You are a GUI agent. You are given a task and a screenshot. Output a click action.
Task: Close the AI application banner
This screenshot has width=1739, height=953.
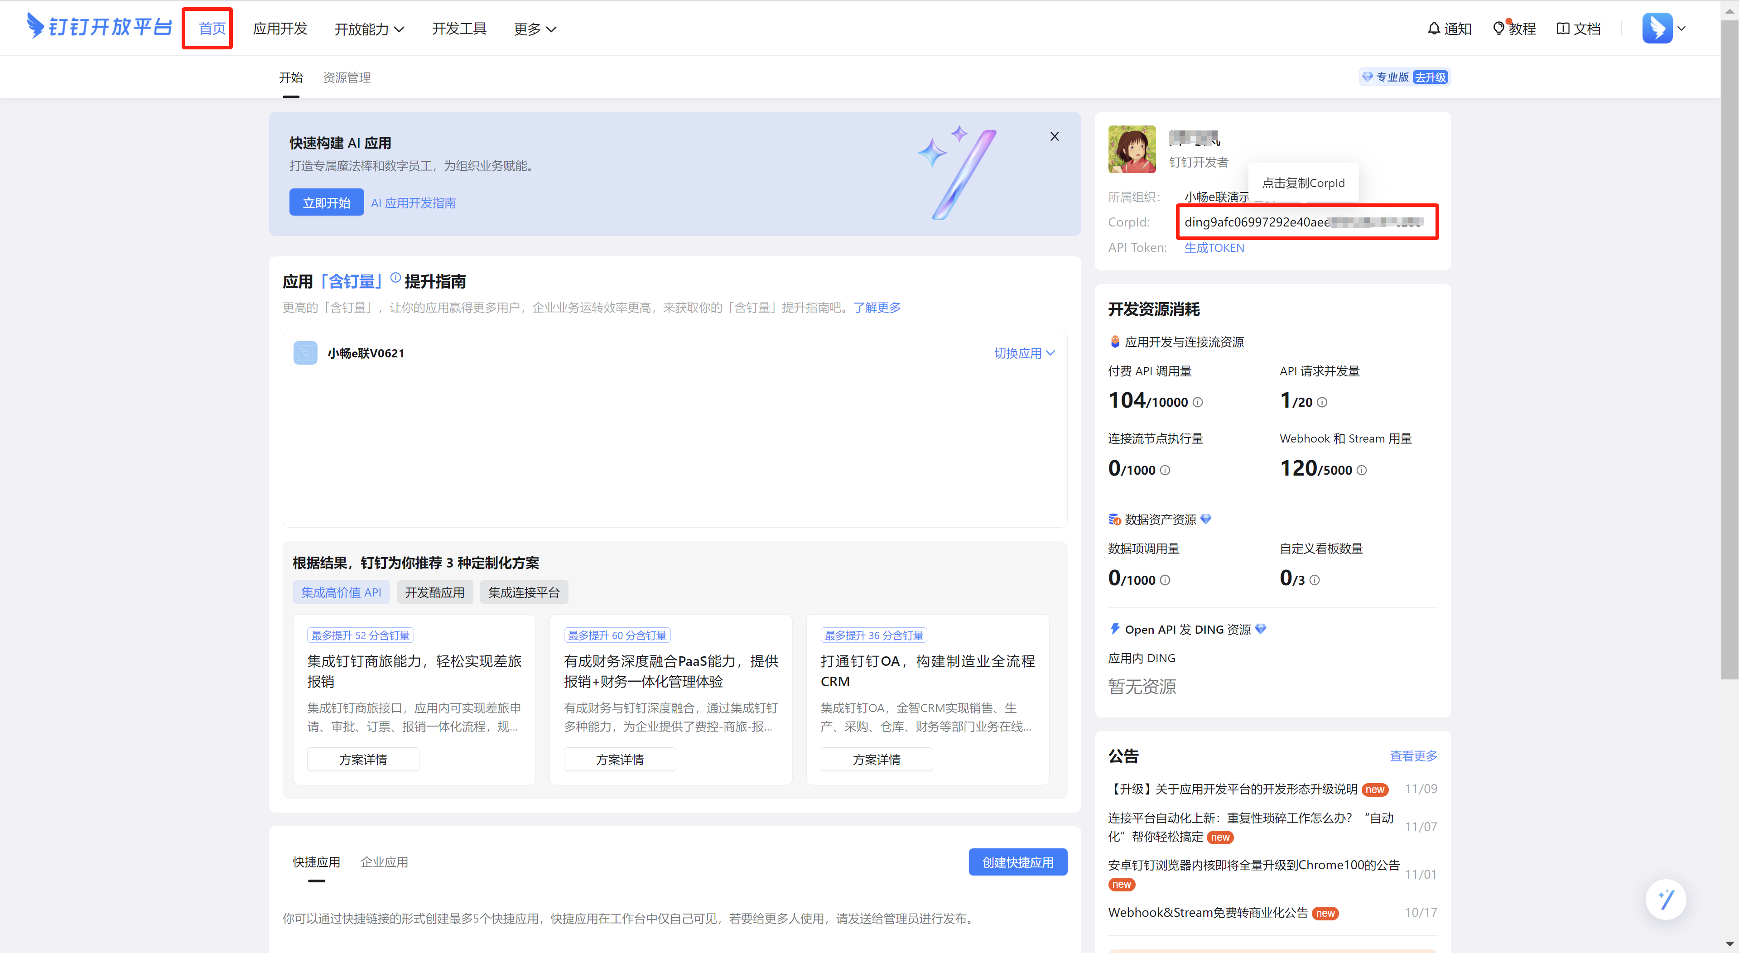pos(1055,136)
